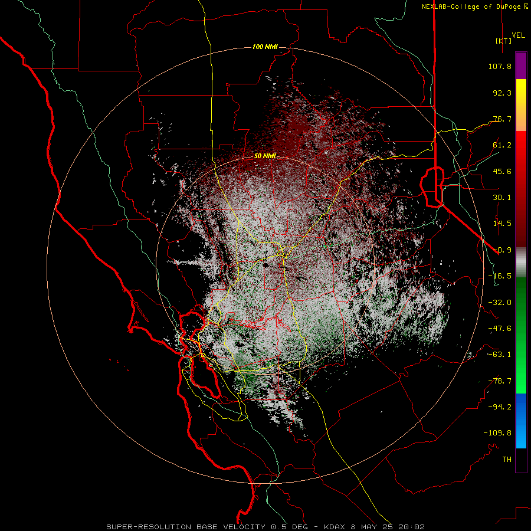This screenshot has height=531, width=531.
Task: Click the -63.1 velocity scale value
Action: click(500, 355)
